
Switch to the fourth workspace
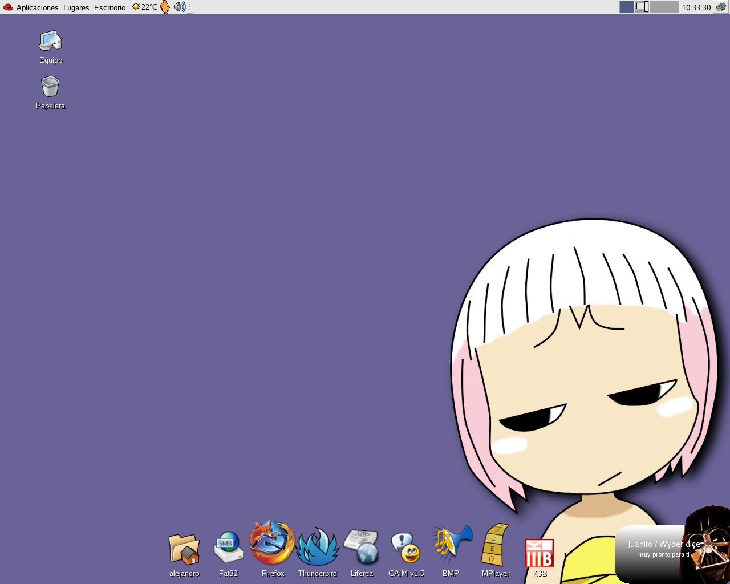click(671, 7)
